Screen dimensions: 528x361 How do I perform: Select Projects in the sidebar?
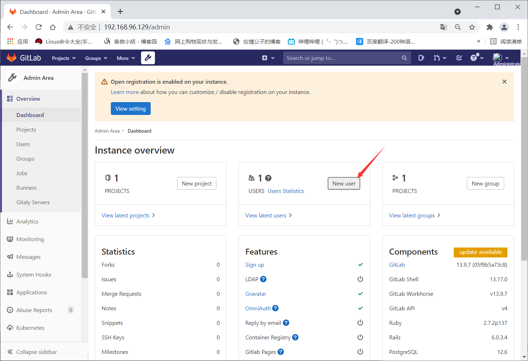pos(41,129)
